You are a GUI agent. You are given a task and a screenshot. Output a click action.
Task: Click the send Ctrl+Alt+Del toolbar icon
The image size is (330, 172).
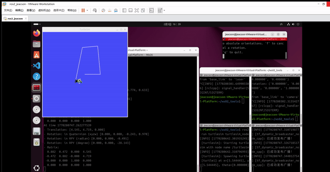95,10
